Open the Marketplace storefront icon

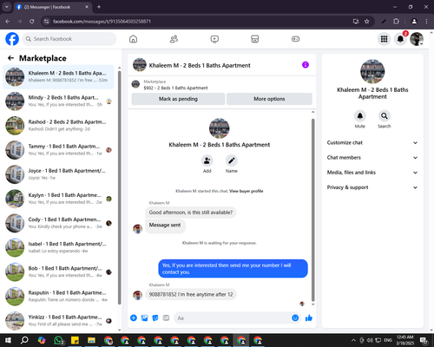254,39
